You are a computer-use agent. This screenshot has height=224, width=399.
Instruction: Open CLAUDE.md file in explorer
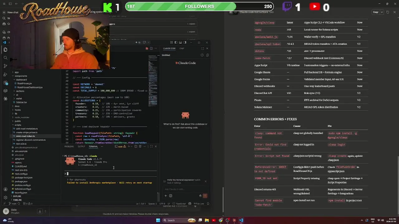pos(21,166)
